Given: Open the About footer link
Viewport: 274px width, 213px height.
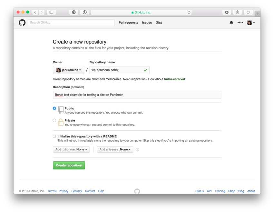Looking at the screenshot, I should [x=251, y=191].
